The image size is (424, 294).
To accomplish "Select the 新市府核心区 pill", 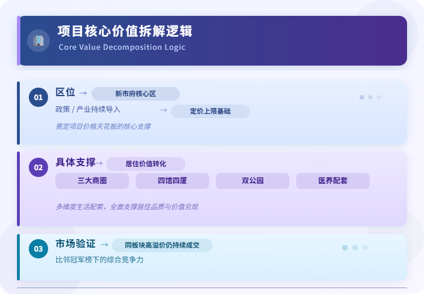I will 136,94.
